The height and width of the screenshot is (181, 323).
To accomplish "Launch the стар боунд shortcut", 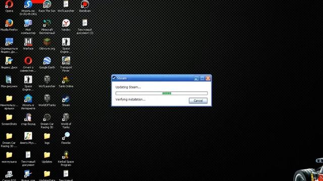I will pos(28,118).
